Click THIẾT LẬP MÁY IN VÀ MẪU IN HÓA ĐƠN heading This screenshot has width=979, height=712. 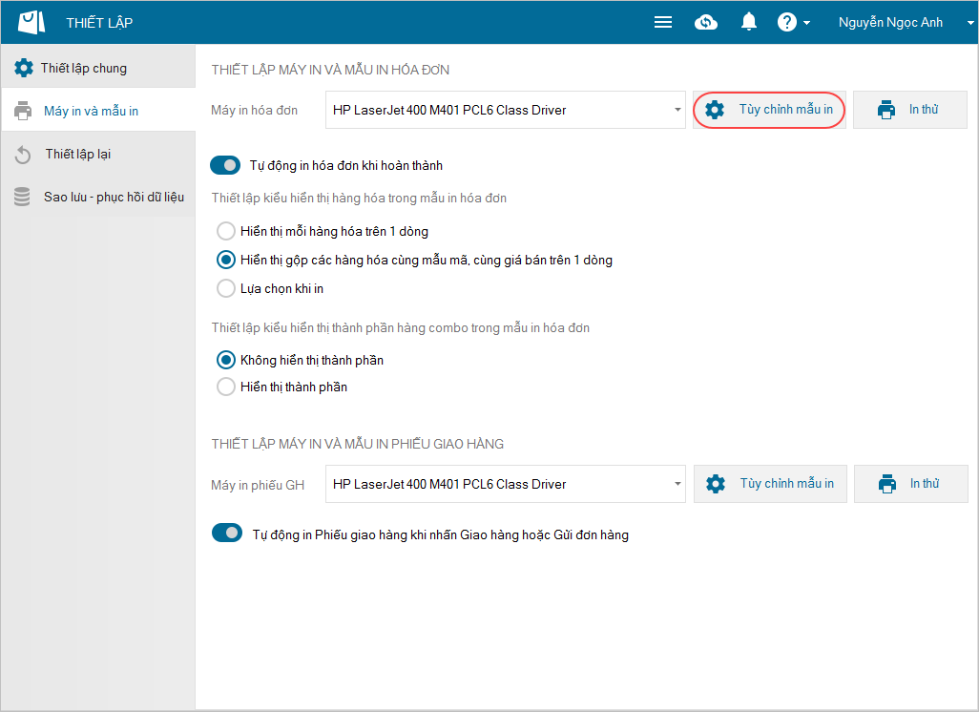(x=330, y=70)
